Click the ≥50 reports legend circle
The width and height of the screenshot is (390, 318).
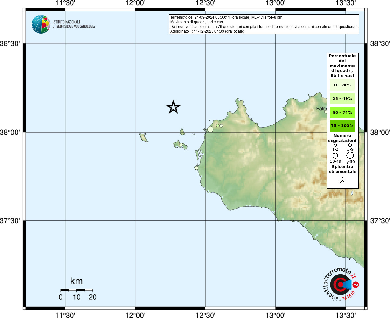[350, 155]
